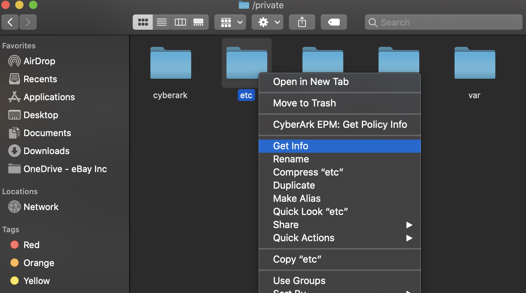The height and width of the screenshot is (293, 526).
Task: Switch to list view
Action: (x=162, y=22)
